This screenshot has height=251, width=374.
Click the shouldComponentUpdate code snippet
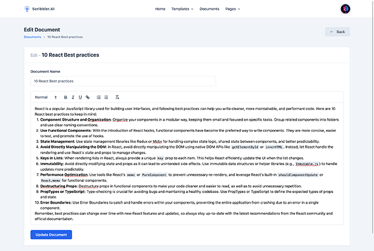point(298,175)
